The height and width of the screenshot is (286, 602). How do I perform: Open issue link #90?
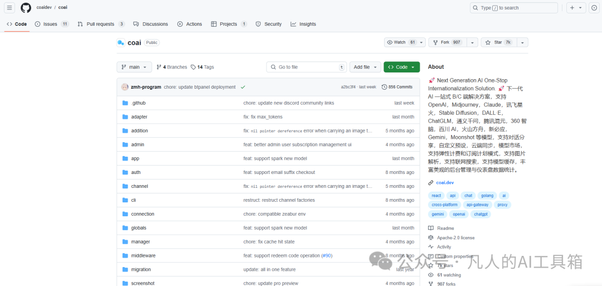tap(327, 255)
